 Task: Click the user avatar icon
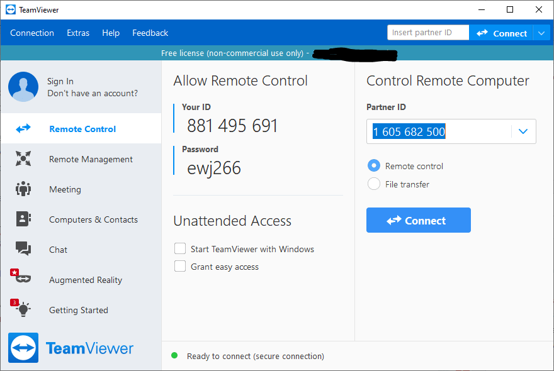[23, 87]
